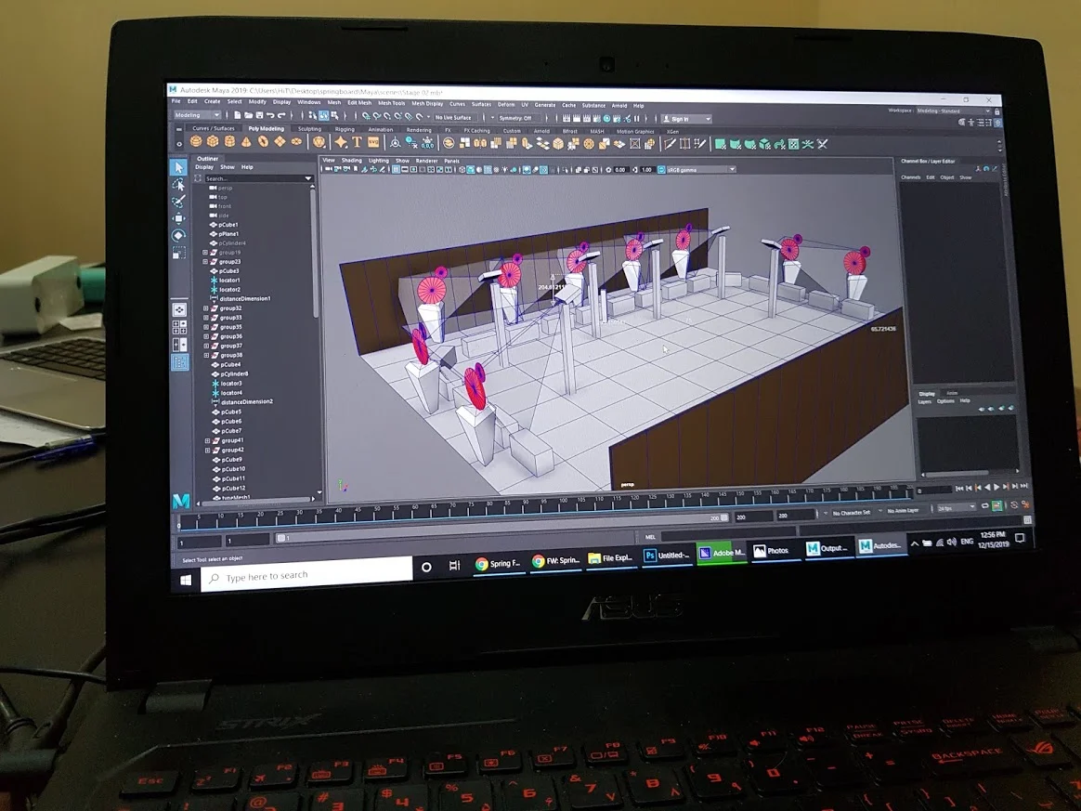Click the Undo arrow icon
Viewport: 1081px width, 811px height.
(270, 115)
